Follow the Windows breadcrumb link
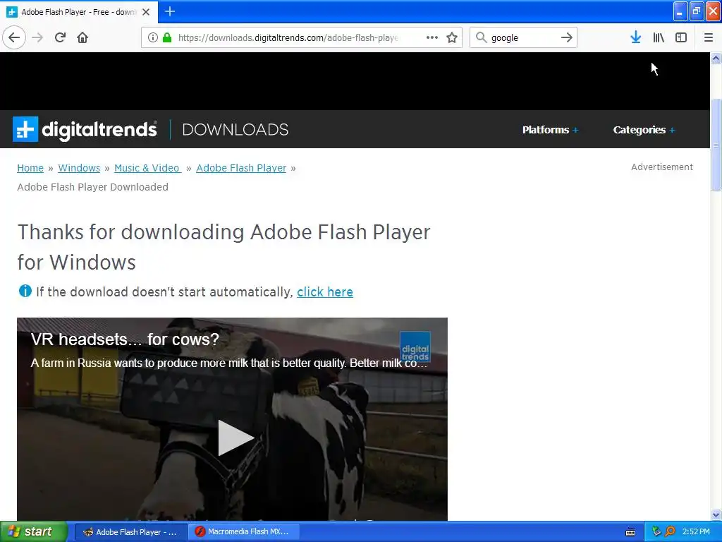Viewport: 722px width, 542px height. click(79, 168)
